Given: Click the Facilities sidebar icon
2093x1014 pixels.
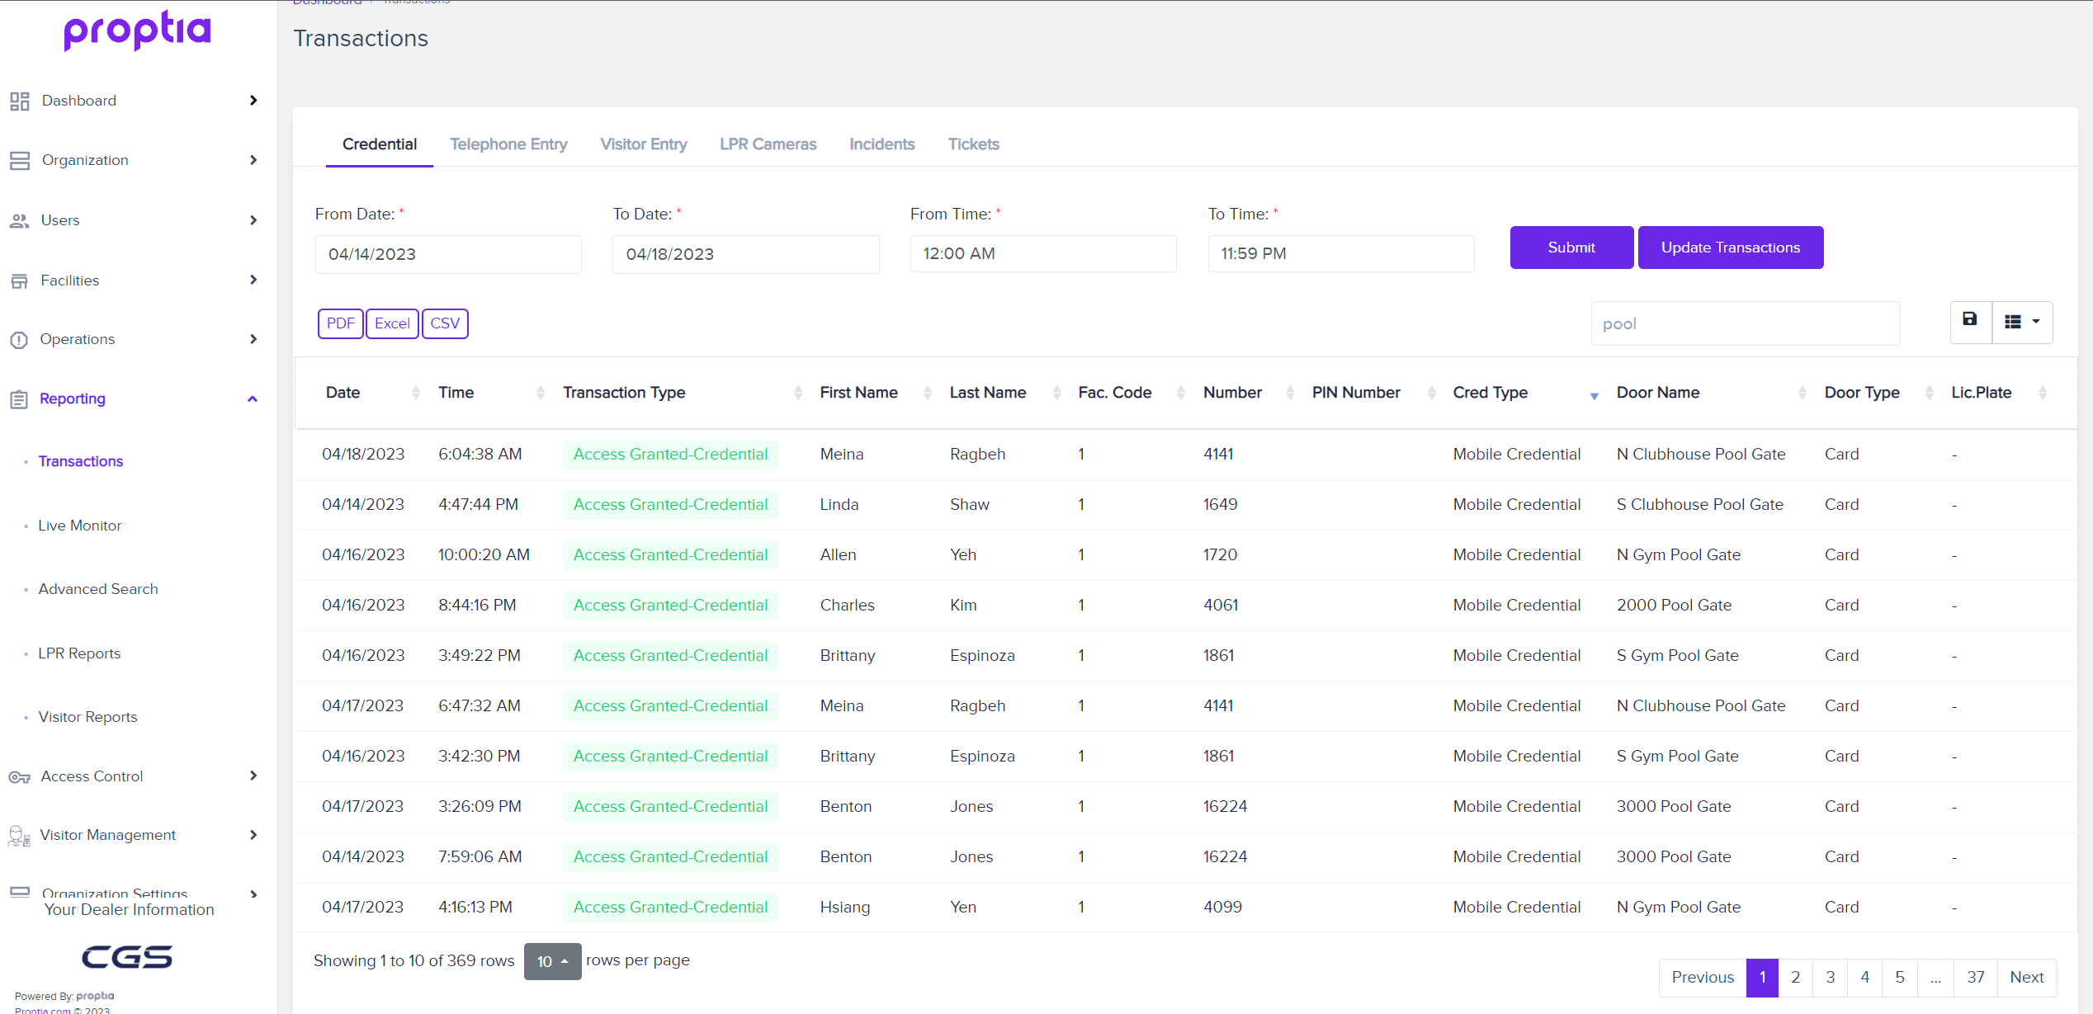Looking at the screenshot, I should (19, 281).
